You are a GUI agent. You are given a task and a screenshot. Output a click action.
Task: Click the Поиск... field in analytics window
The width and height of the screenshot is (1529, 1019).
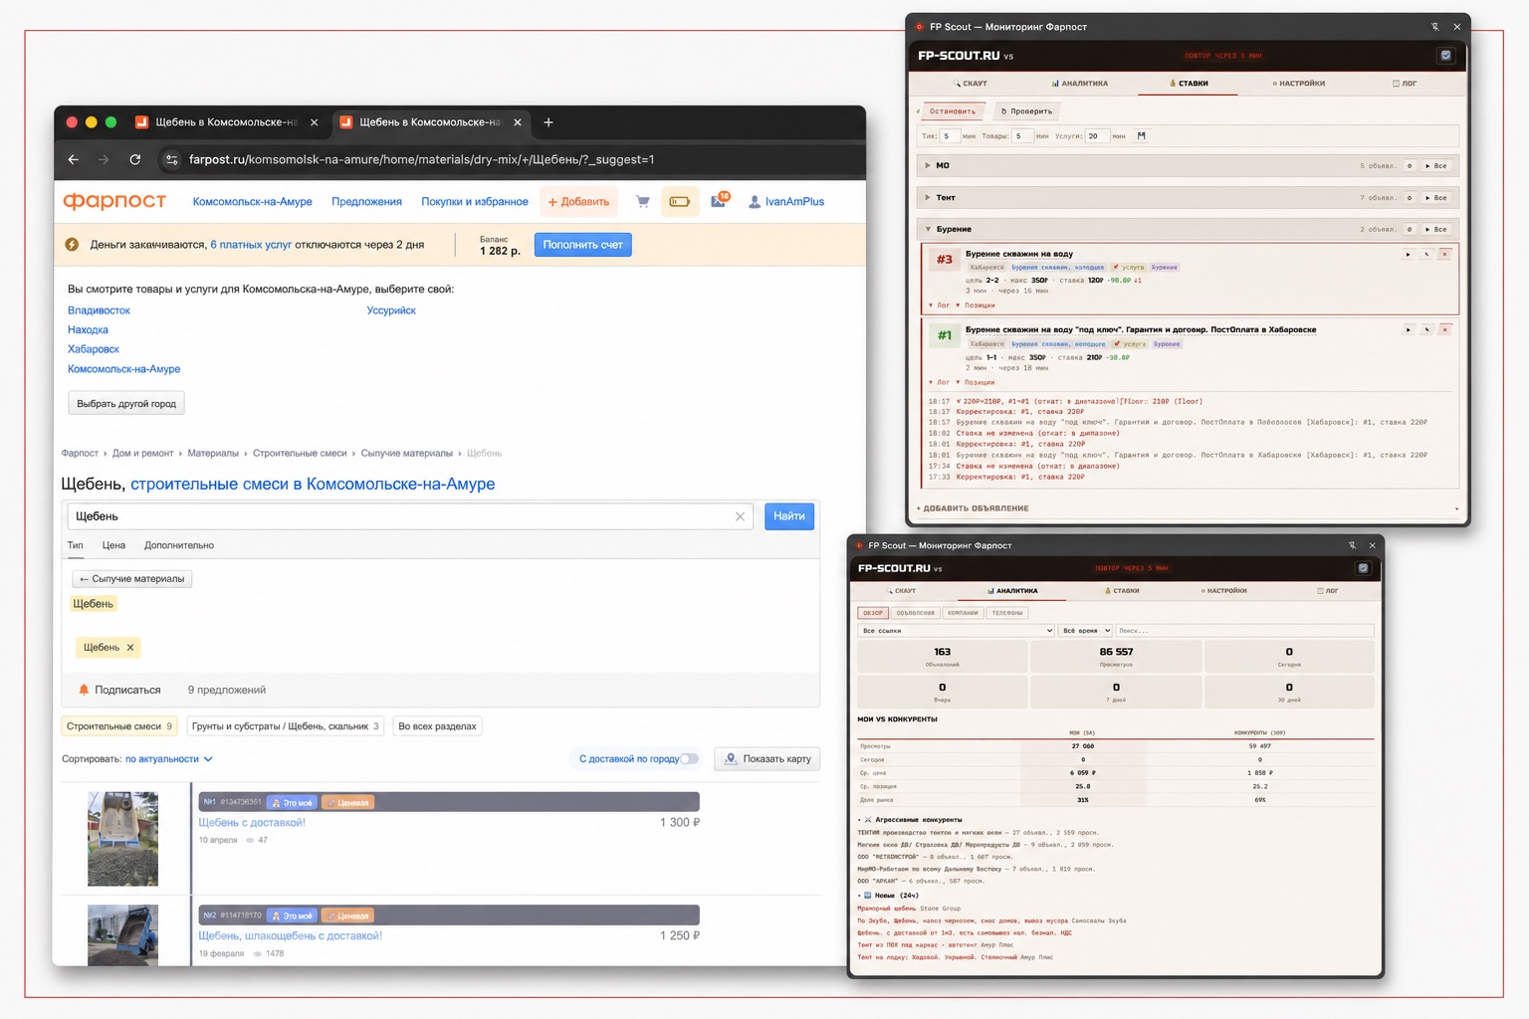1244,631
